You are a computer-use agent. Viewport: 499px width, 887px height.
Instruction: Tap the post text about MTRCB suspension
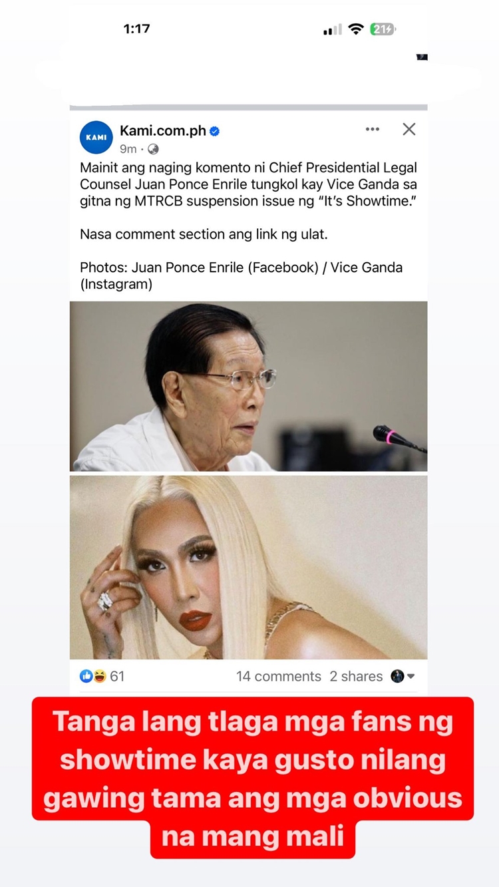coord(249,184)
